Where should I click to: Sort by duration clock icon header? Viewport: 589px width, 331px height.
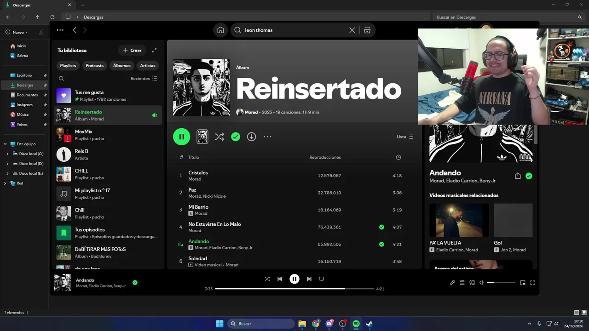point(398,157)
